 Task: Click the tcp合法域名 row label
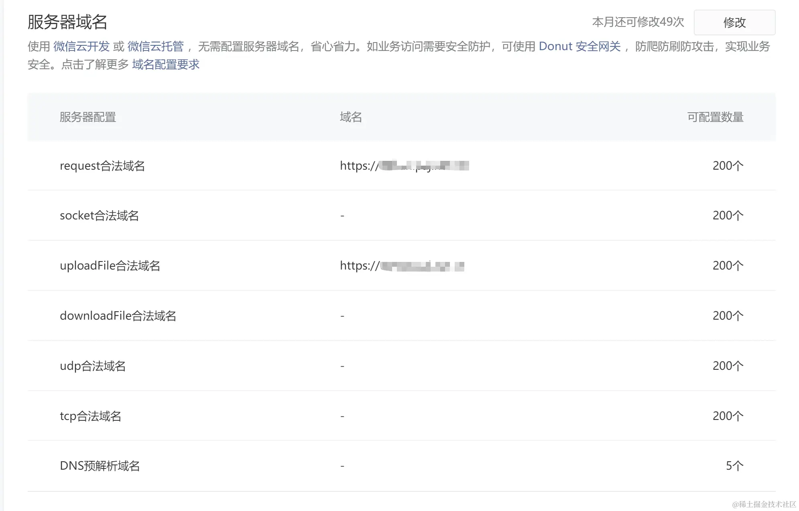click(90, 416)
